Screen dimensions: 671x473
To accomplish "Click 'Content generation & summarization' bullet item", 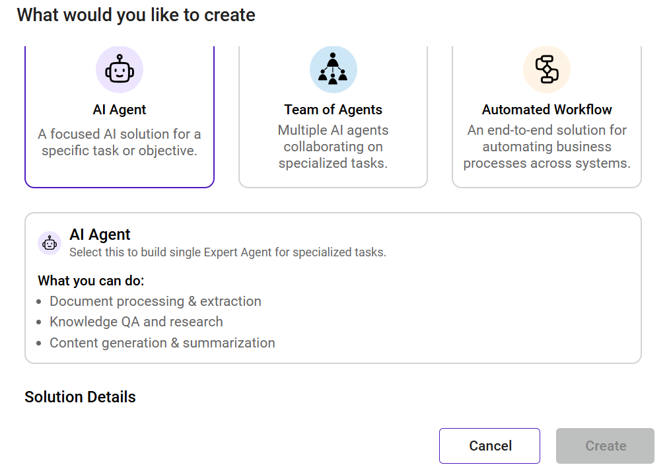I will tap(162, 343).
